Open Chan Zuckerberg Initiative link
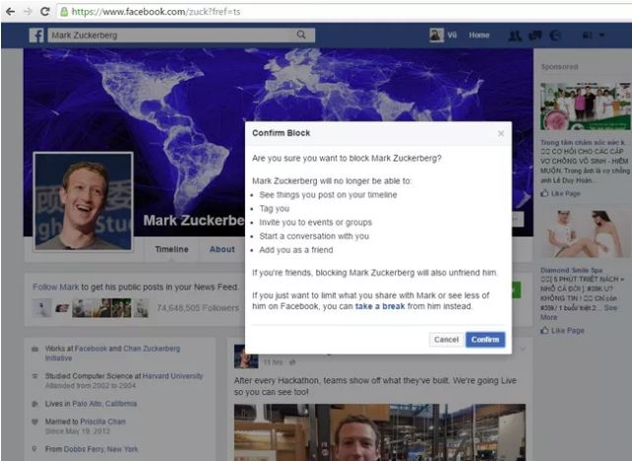Image resolution: width=632 pixels, height=461 pixels. 113,354
